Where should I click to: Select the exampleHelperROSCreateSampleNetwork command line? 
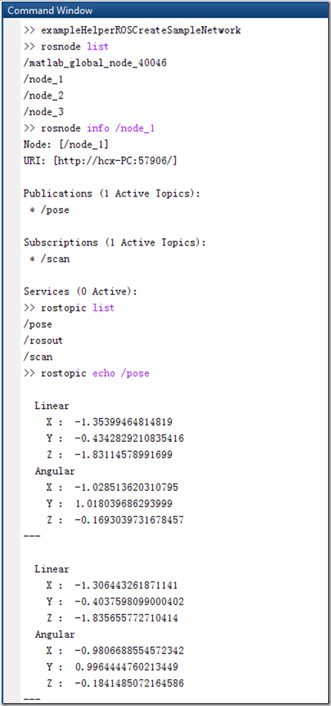pyautogui.click(x=132, y=30)
